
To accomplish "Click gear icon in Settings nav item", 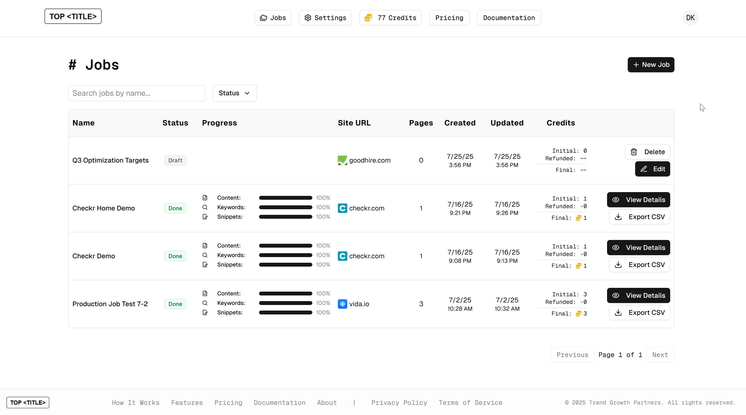I will click(308, 18).
